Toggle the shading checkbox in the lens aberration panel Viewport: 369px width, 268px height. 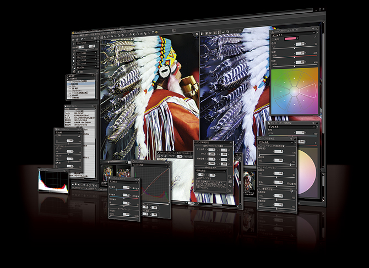tap(261, 146)
